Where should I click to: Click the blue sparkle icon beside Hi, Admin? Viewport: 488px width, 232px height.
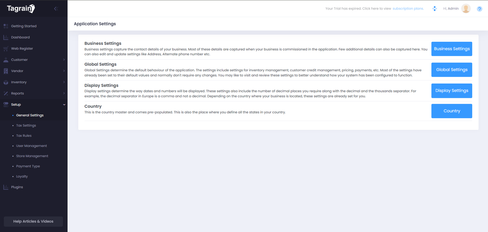click(435, 9)
